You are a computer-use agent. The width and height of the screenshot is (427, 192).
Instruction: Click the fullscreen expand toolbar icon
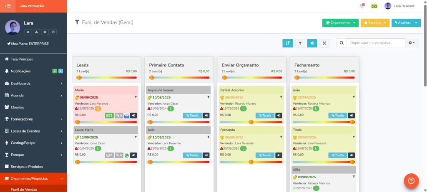coord(324,43)
